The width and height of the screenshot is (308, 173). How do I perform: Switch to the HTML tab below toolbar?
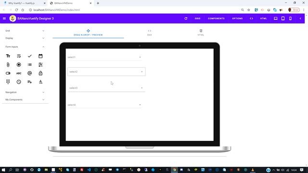201,33
